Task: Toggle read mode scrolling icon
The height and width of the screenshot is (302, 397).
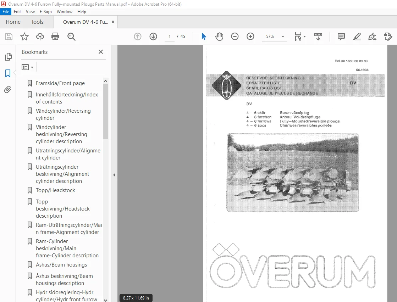Action: (x=318, y=37)
